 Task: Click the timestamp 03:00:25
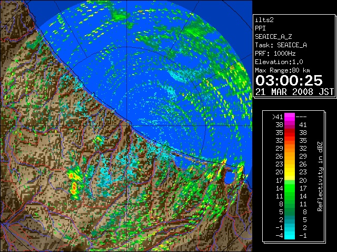click(289, 80)
